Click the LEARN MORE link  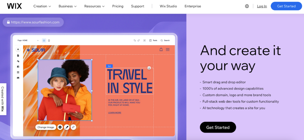115,113
